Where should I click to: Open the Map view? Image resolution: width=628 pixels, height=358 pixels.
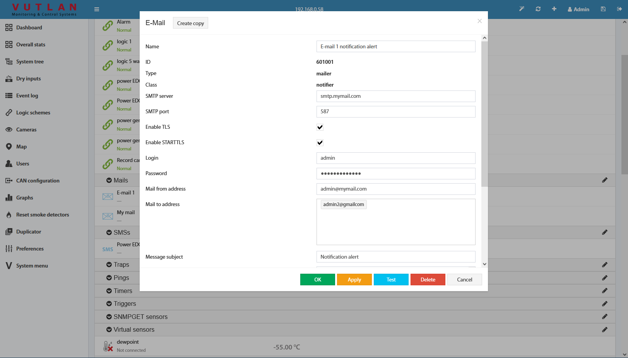click(22, 147)
